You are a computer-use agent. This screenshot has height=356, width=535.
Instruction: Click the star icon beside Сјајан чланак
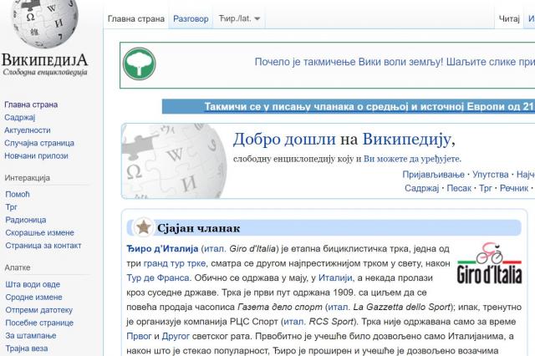pos(144,227)
